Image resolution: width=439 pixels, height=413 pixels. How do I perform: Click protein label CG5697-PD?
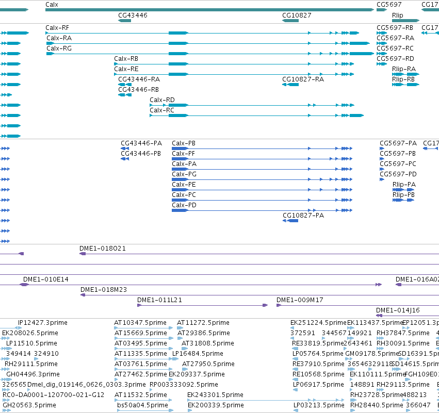coord(398,174)
